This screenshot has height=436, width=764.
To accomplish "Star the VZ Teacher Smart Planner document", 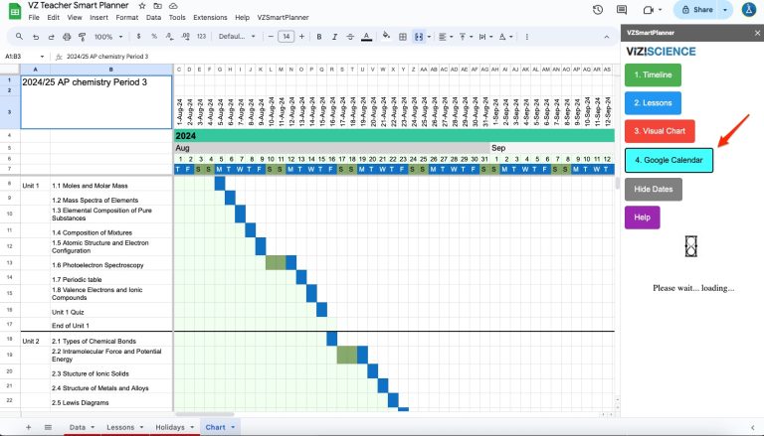I will click(x=142, y=6).
